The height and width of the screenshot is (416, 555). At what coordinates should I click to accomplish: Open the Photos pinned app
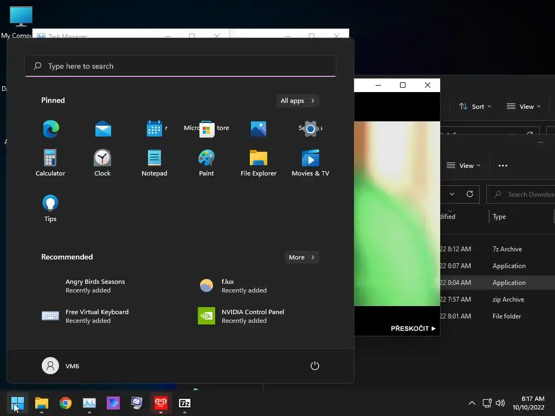point(259,129)
